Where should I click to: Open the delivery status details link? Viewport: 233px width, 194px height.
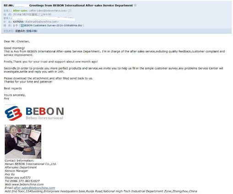pos(32,31)
